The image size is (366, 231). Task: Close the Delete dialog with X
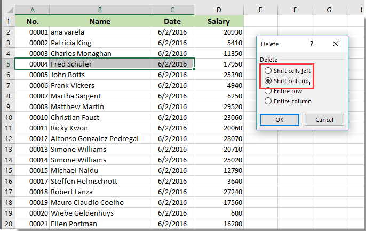[335, 44]
